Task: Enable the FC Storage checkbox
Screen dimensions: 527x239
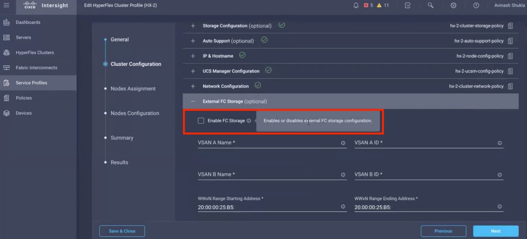Action: pyautogui.click(x=201, y=120)
